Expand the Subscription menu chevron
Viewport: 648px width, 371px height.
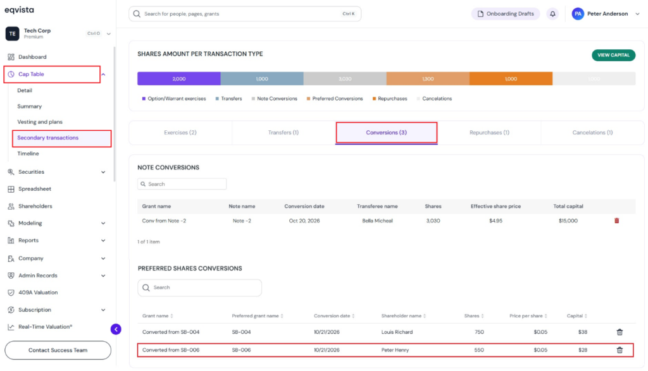pyautogui.click(x=103, y=310)
